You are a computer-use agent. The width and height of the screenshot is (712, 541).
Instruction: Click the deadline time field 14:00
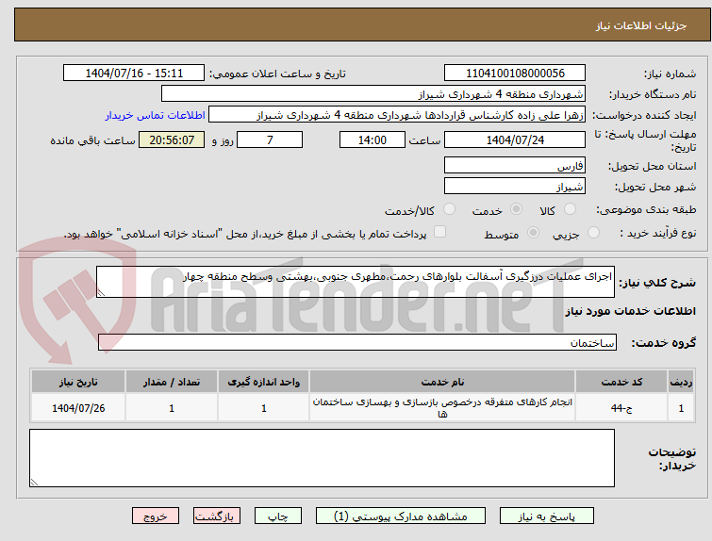tap(373, 139)
